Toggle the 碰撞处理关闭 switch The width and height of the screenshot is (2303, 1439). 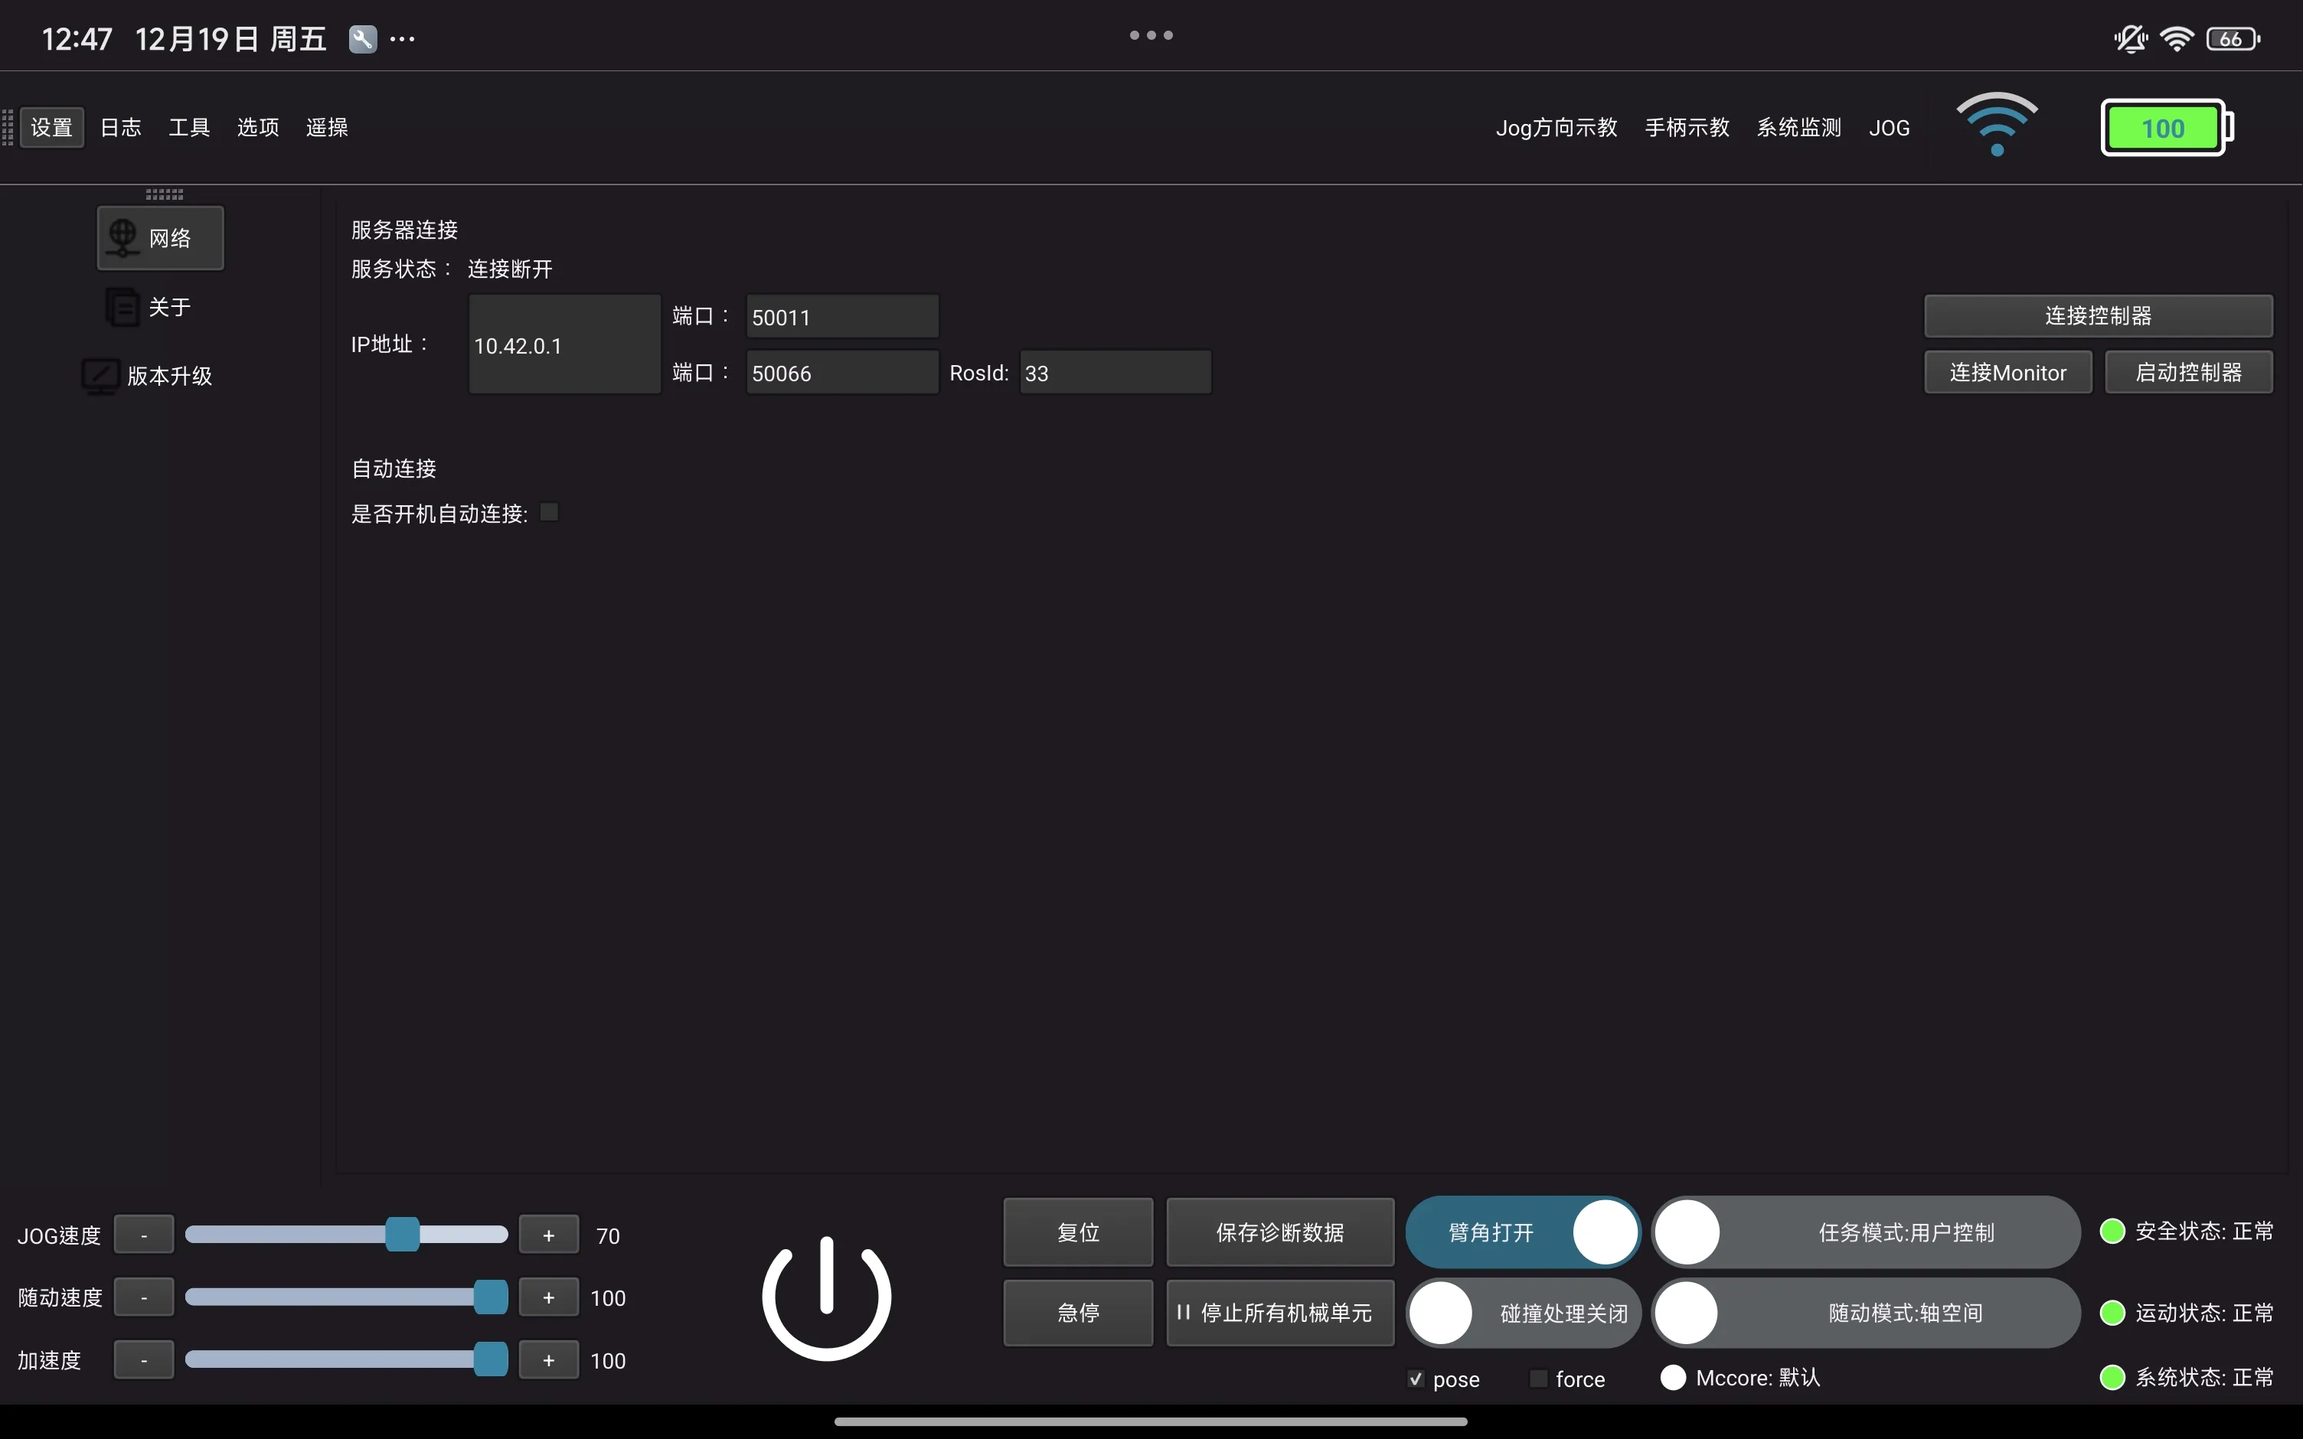pos(1523,1313)
